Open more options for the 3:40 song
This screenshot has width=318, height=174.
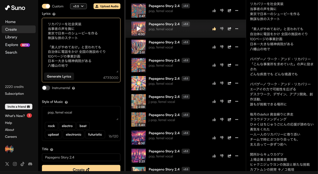click(237, 120)
